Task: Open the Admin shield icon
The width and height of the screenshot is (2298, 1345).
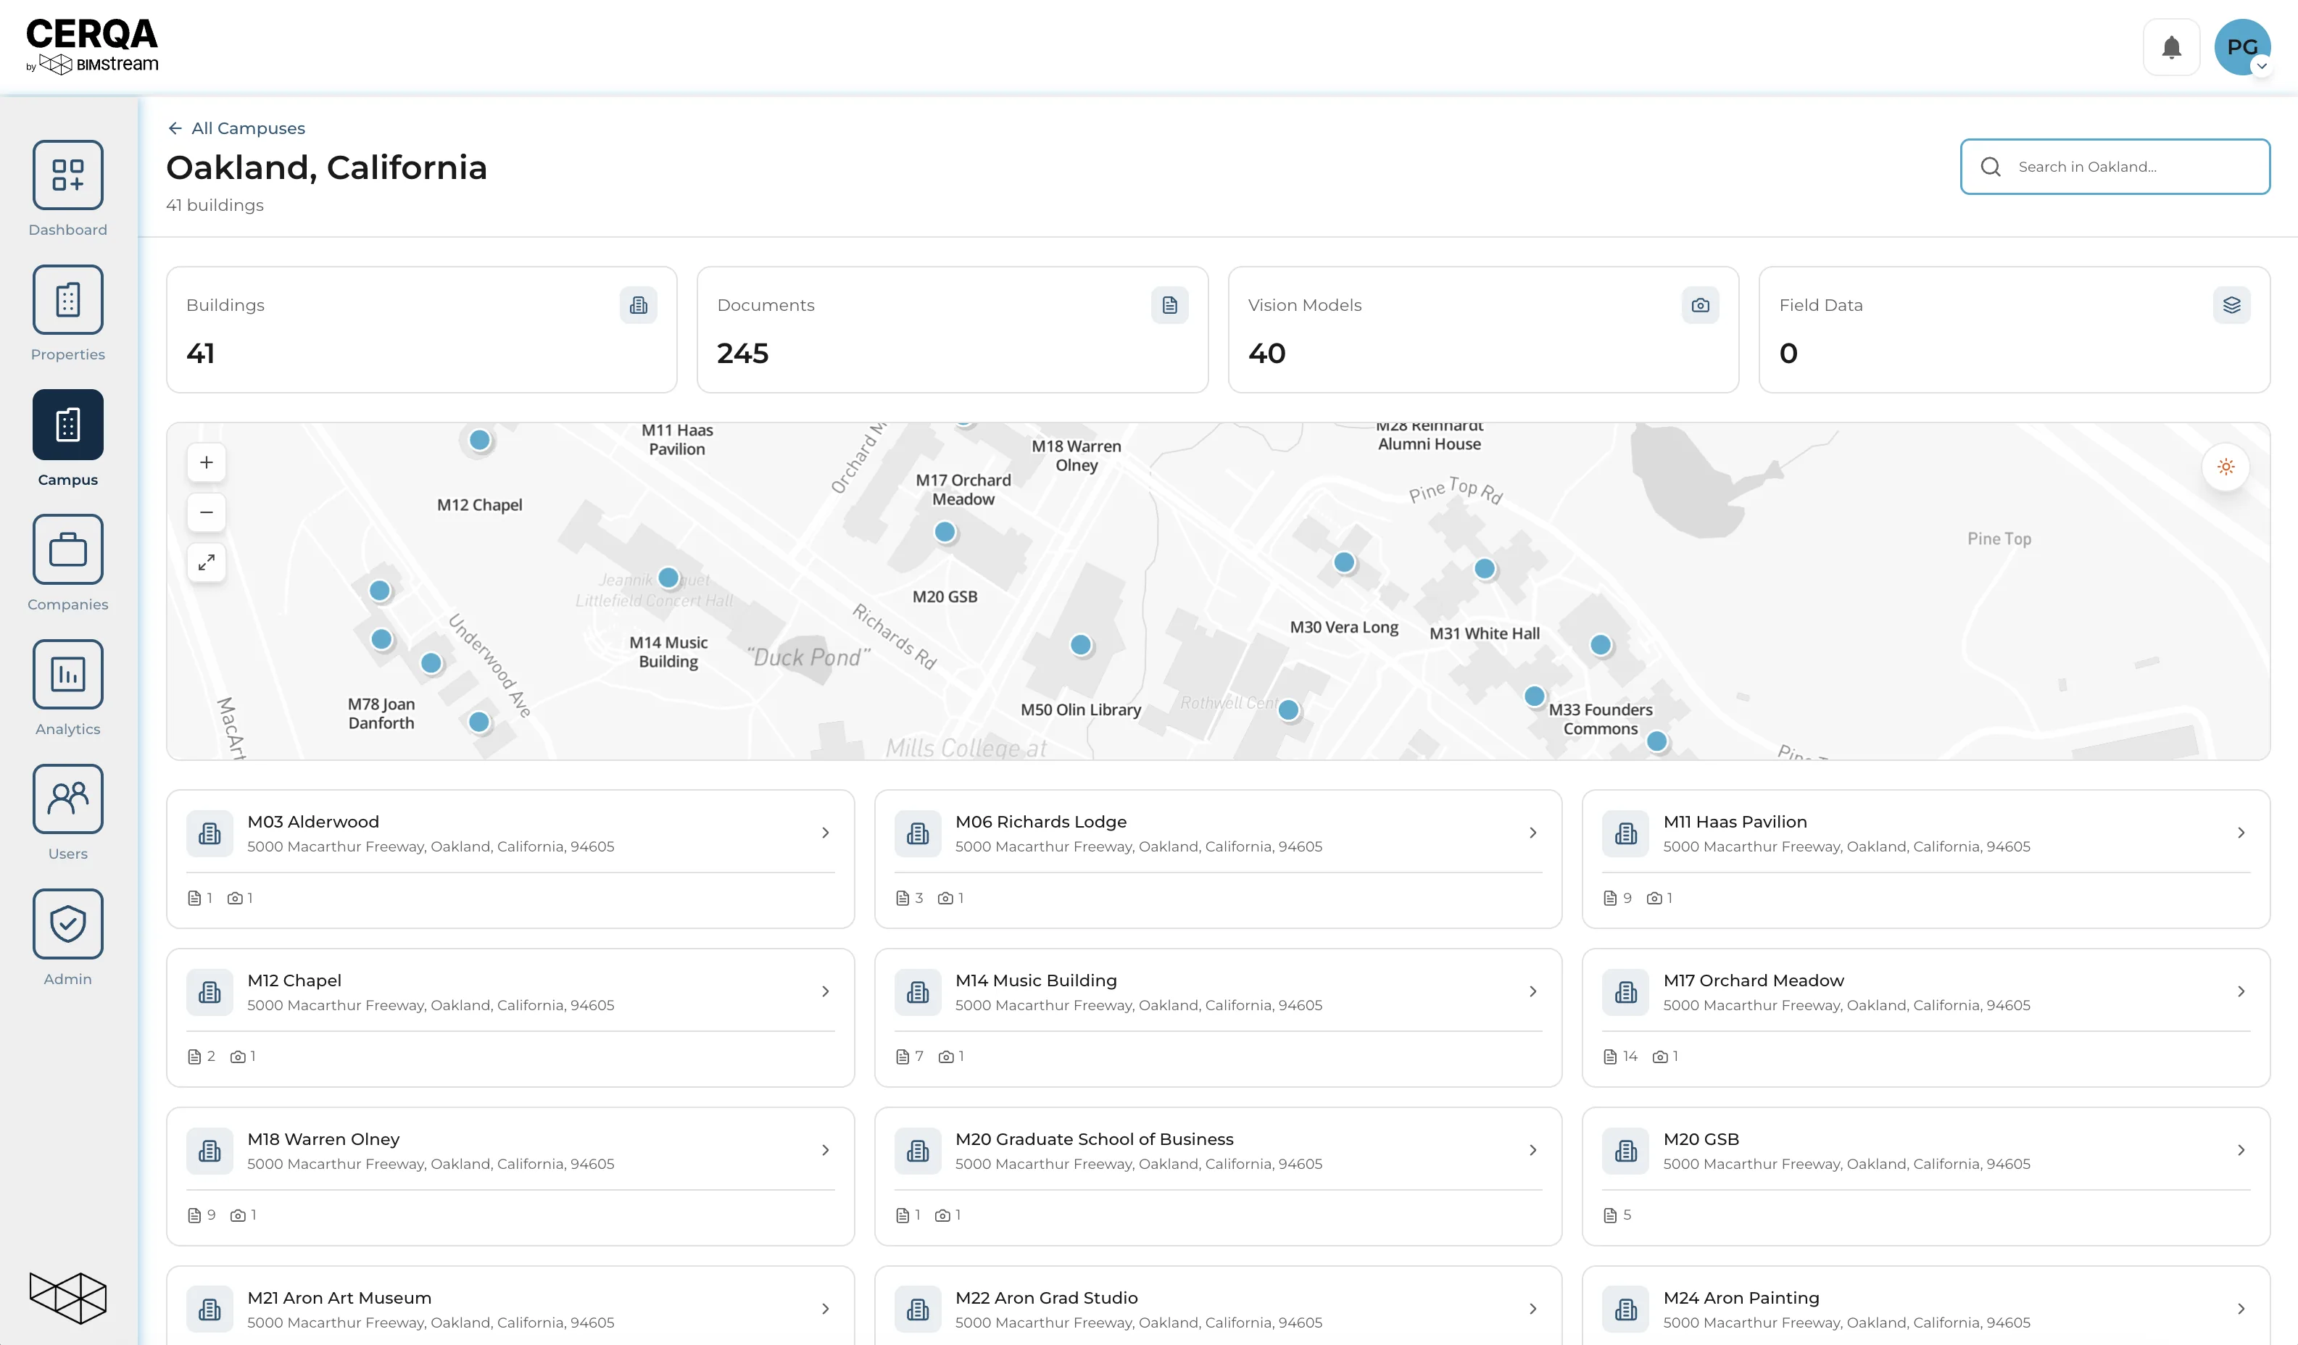Action: 67,923
